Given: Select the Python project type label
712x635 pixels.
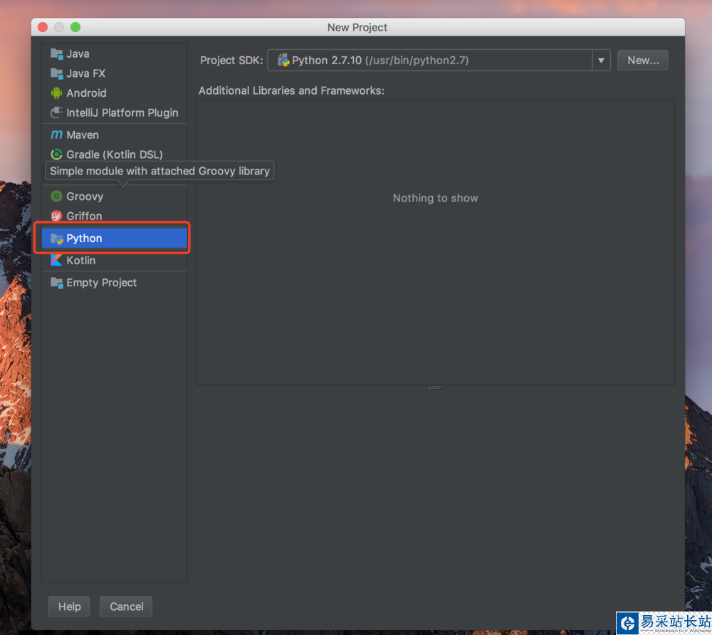Looking at the screenshot, I should point(84,238).
